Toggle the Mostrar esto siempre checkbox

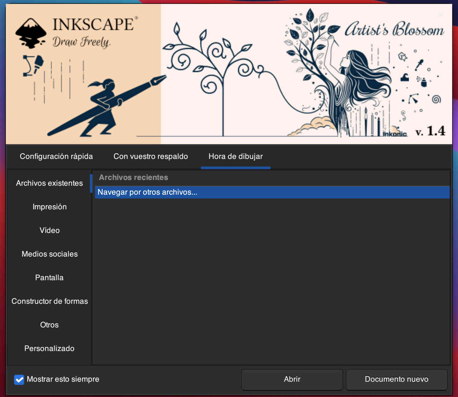point(19,379)
